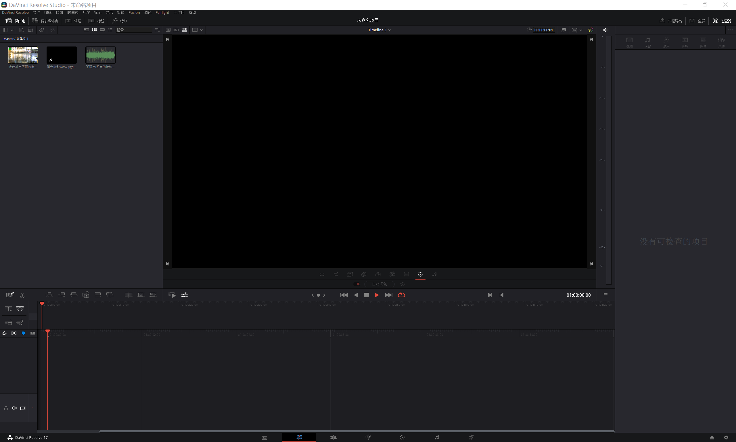Open the Audio tool below the viewer
The image size is (736, 442).
click(434, 274)
